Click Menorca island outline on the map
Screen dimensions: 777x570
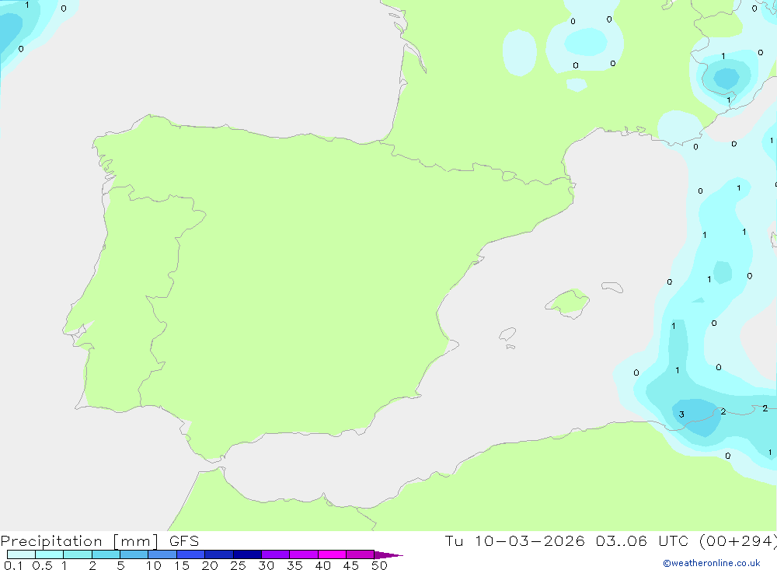[x=612, y=287]
